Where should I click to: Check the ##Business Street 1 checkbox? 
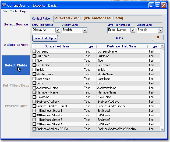[x=34, y=110]
